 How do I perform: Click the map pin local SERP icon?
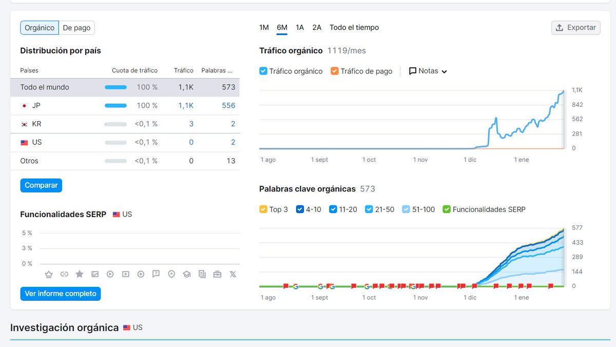(171, 274)
